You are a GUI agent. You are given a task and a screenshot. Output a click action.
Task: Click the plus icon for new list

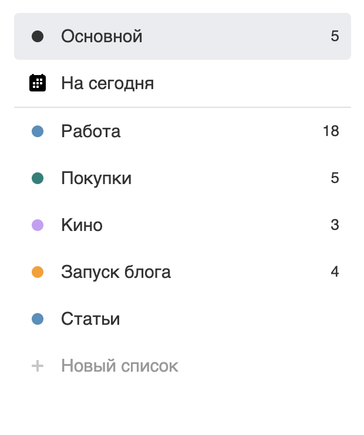(x=38, y=366)
